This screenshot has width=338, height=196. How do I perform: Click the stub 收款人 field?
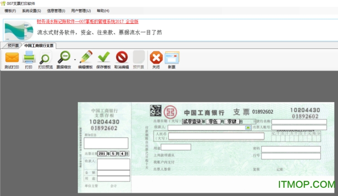[114, 164]
